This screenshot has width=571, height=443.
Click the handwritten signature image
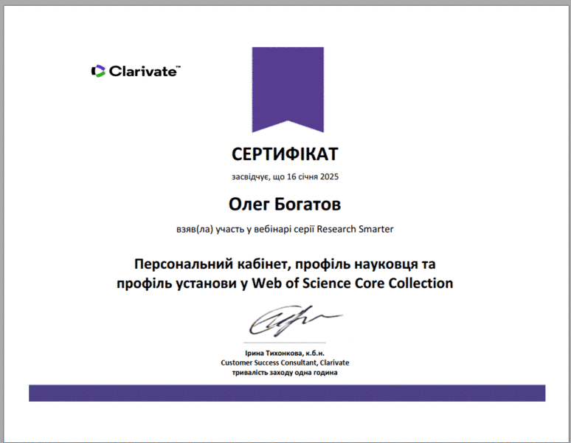pos(295,321)
